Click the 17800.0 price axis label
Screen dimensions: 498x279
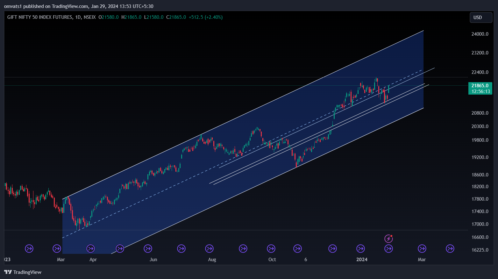click(x=480, y=199)
